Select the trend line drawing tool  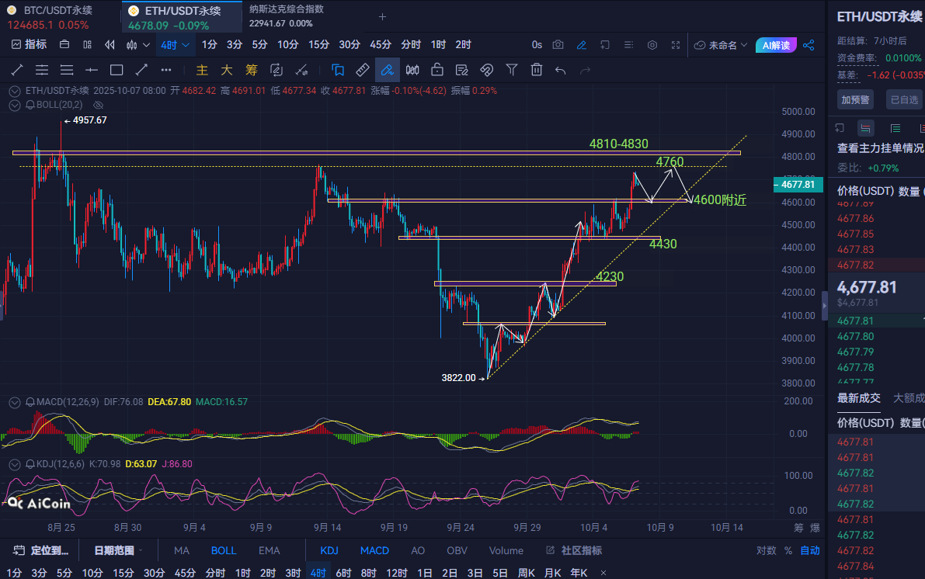pyautogui.click(x=17, y=70)
